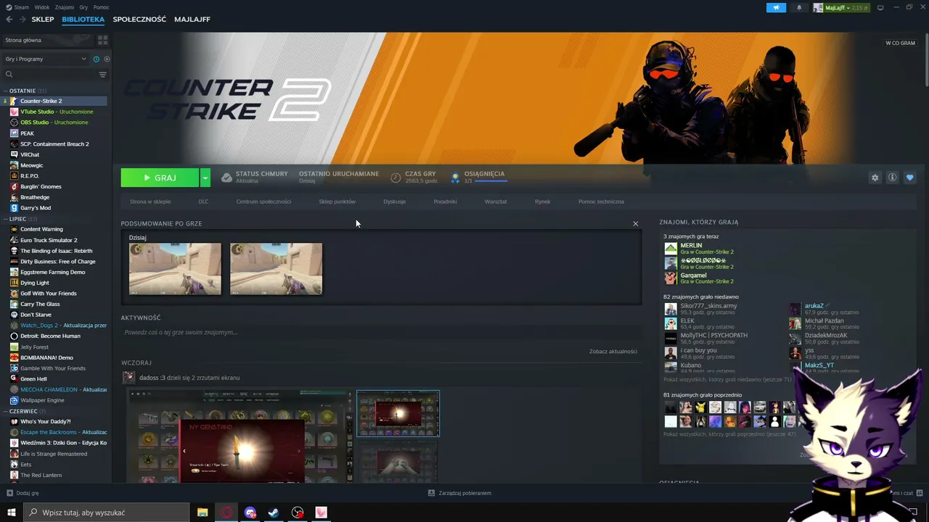Open the DLC link
Screen dimensions: 929x522
pyautogui.click(x=203, y=202)
